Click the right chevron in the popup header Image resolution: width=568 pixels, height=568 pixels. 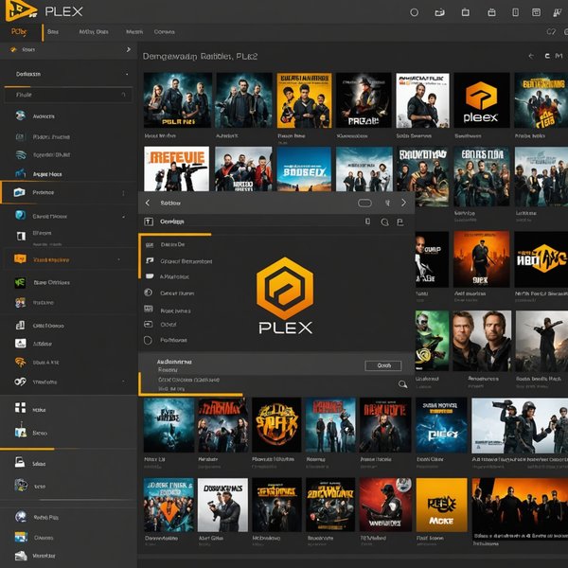(403, 203)
